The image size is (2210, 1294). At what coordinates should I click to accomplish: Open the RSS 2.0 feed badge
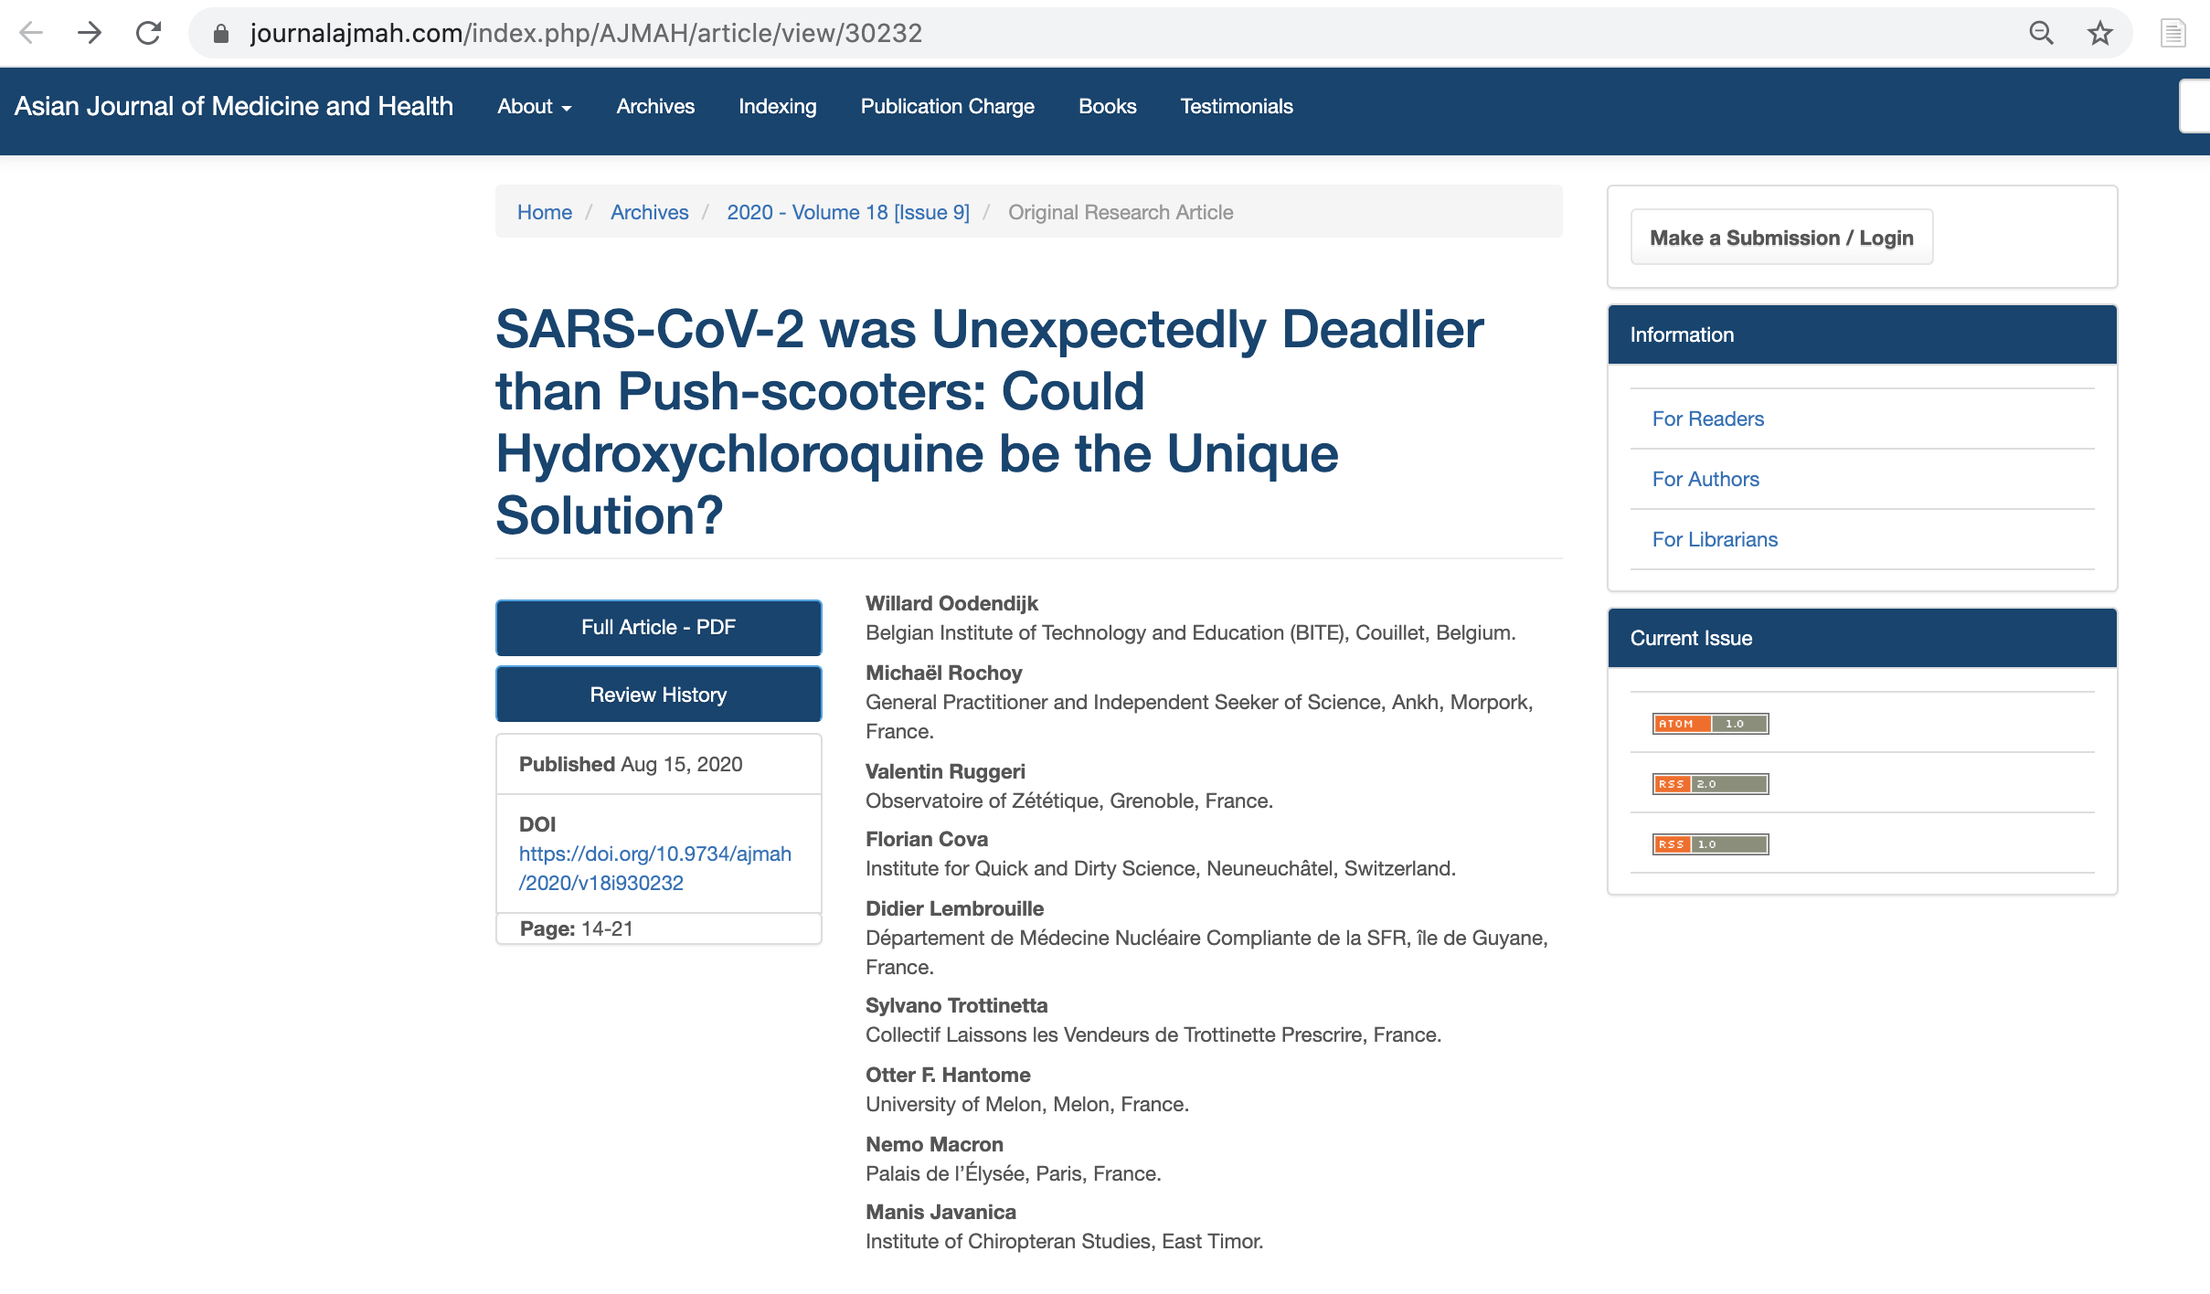coord(1709,783)
